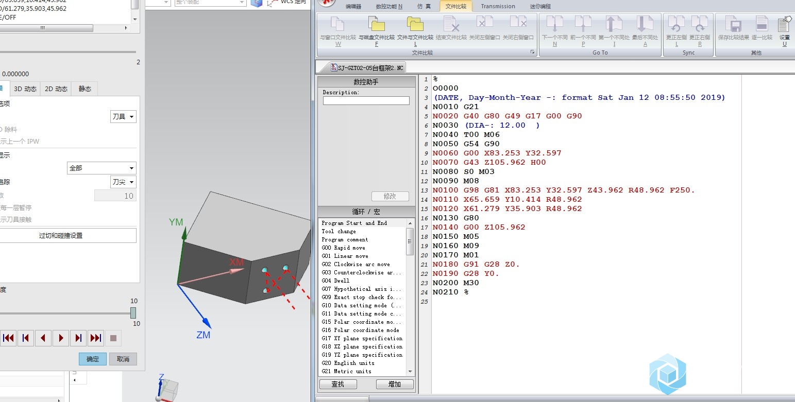Go to 前一个不同 previous difference
795x402 pixels.
point(583,24)
